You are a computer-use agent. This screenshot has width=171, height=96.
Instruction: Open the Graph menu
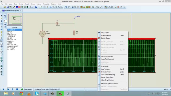[x=27, y=4]
